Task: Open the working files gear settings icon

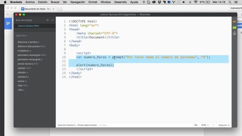Action: (x=48, y=20)
